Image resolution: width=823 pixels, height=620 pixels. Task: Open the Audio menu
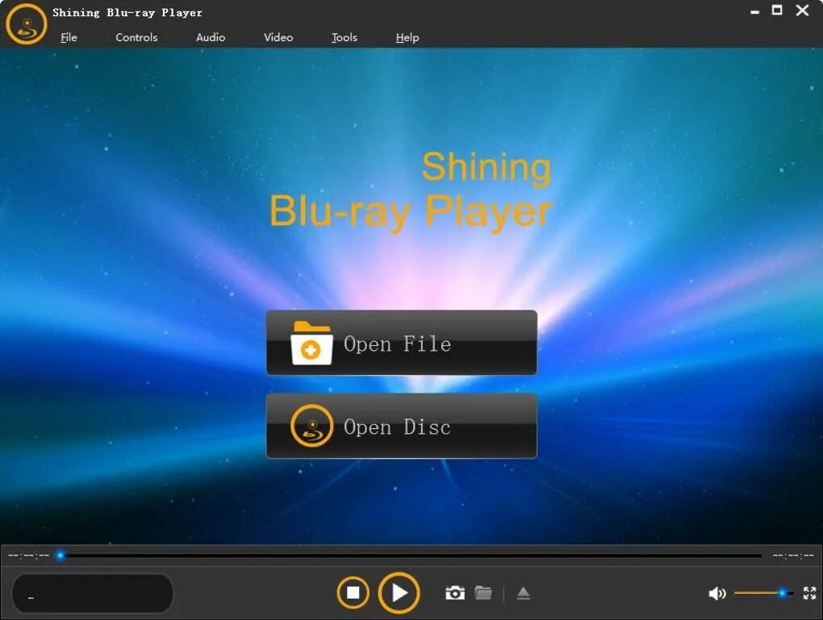click(x=211, y=37)
